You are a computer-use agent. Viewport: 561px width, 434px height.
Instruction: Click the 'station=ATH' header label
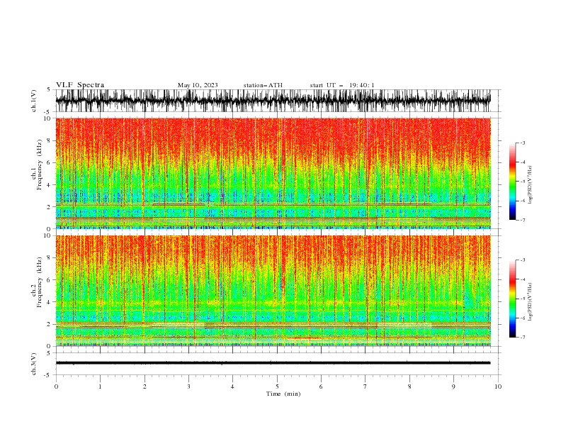pyautogui.click(x=263, y=85)
